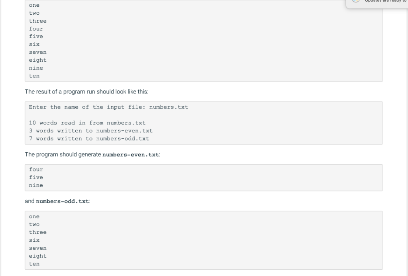The width and height of the screenshot is (408, 276).
Task: Click the word 'one' in the top code block
Action: [34, 5]
